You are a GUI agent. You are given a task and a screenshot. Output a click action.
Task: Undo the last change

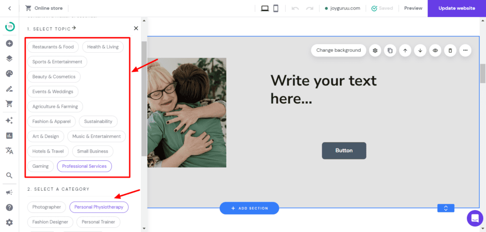(295, 9)
